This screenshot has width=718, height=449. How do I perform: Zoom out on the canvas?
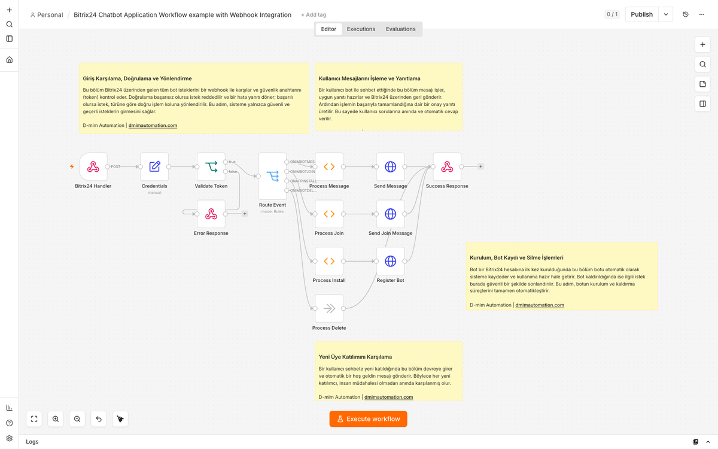77,419
